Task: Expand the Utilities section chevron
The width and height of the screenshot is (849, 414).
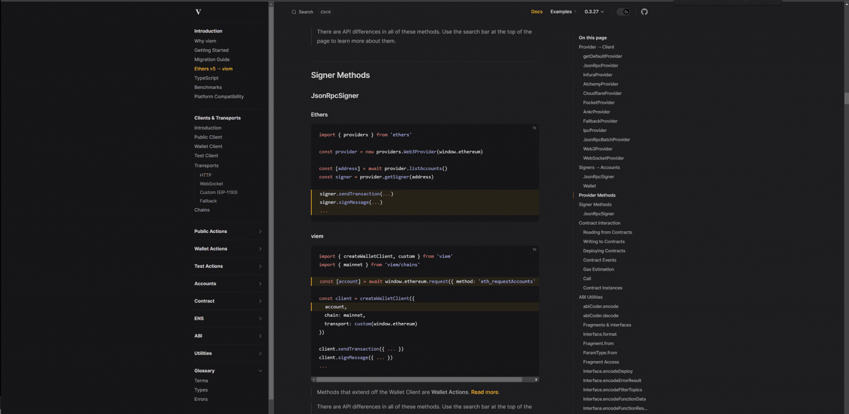Action: pyautogui.click(x=260, y=353)
